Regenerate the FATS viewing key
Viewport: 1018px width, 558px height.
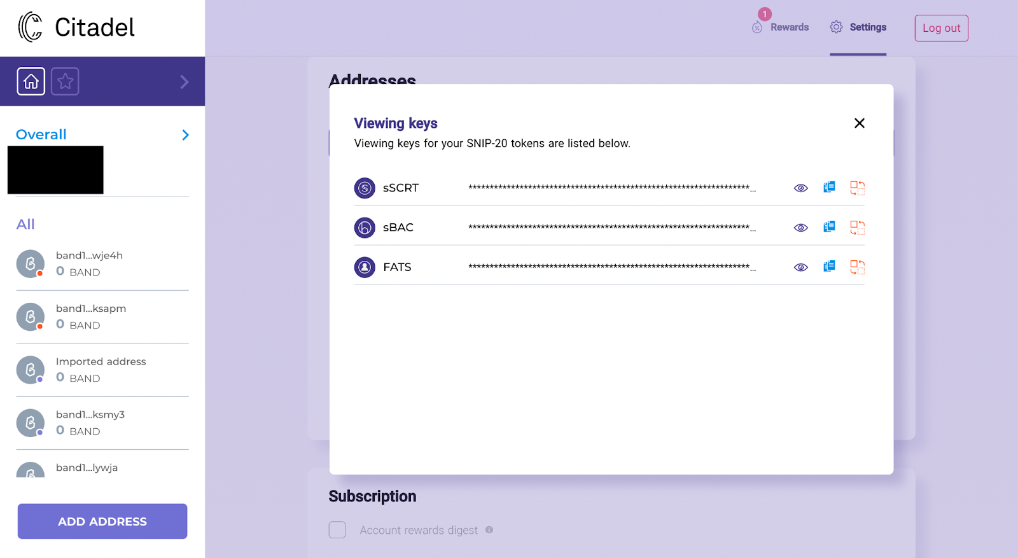point(858,267)
